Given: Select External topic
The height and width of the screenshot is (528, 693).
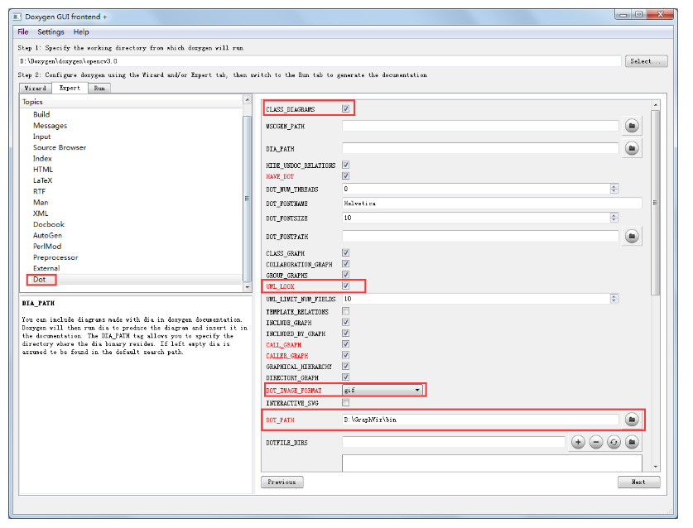Looking at the screenshot, I should 46,268.
